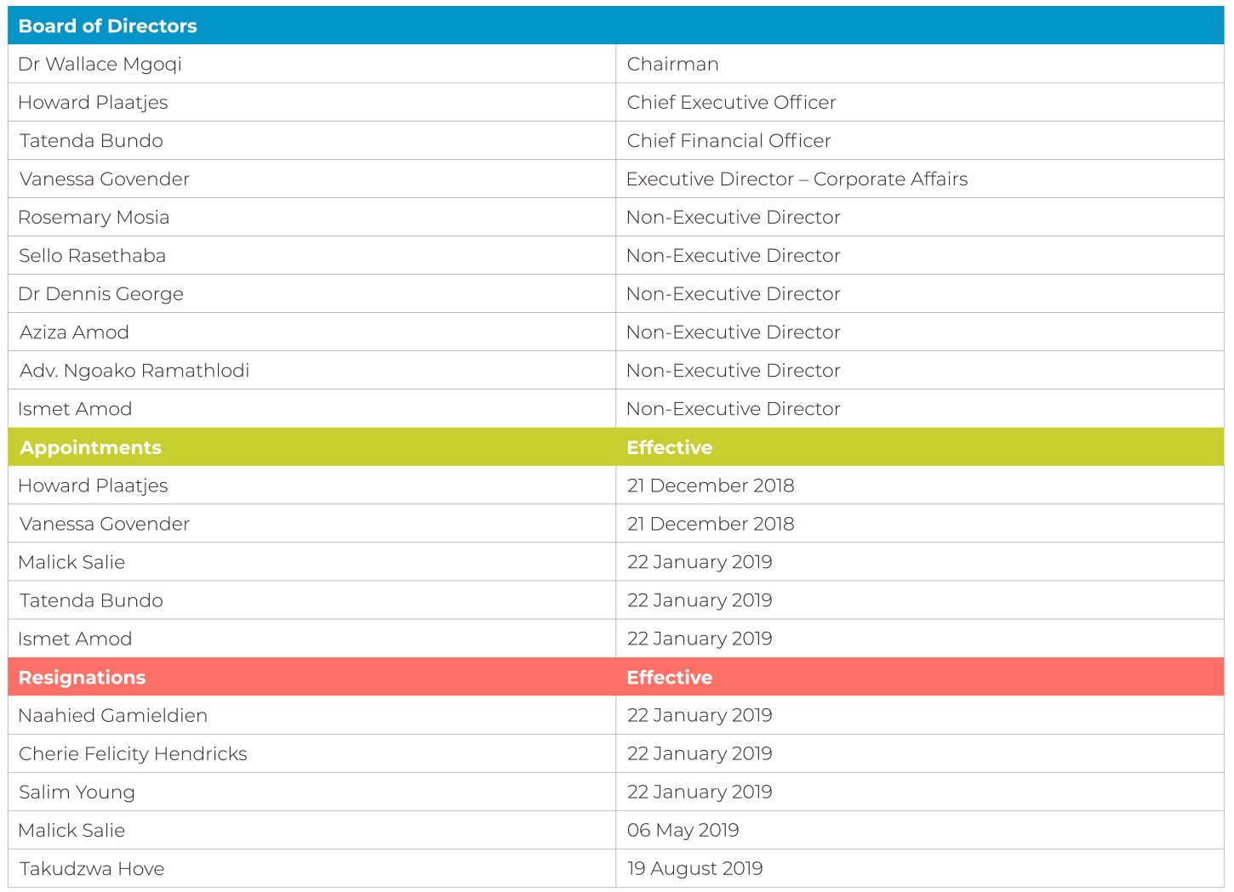Click the "06 May 2019" date
The height and width of the screenshot is (892, 1234).
click(683, 831)
